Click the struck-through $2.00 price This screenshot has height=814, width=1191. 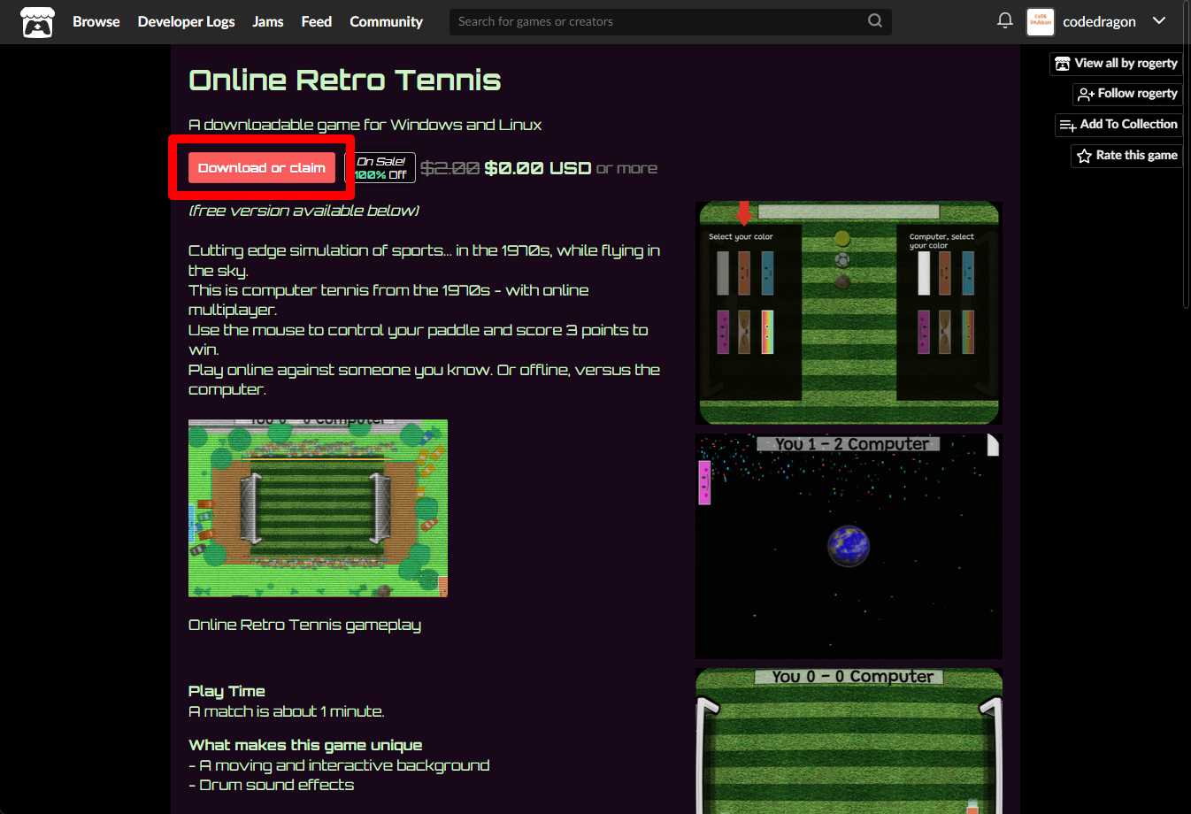[x=450, y=168]
